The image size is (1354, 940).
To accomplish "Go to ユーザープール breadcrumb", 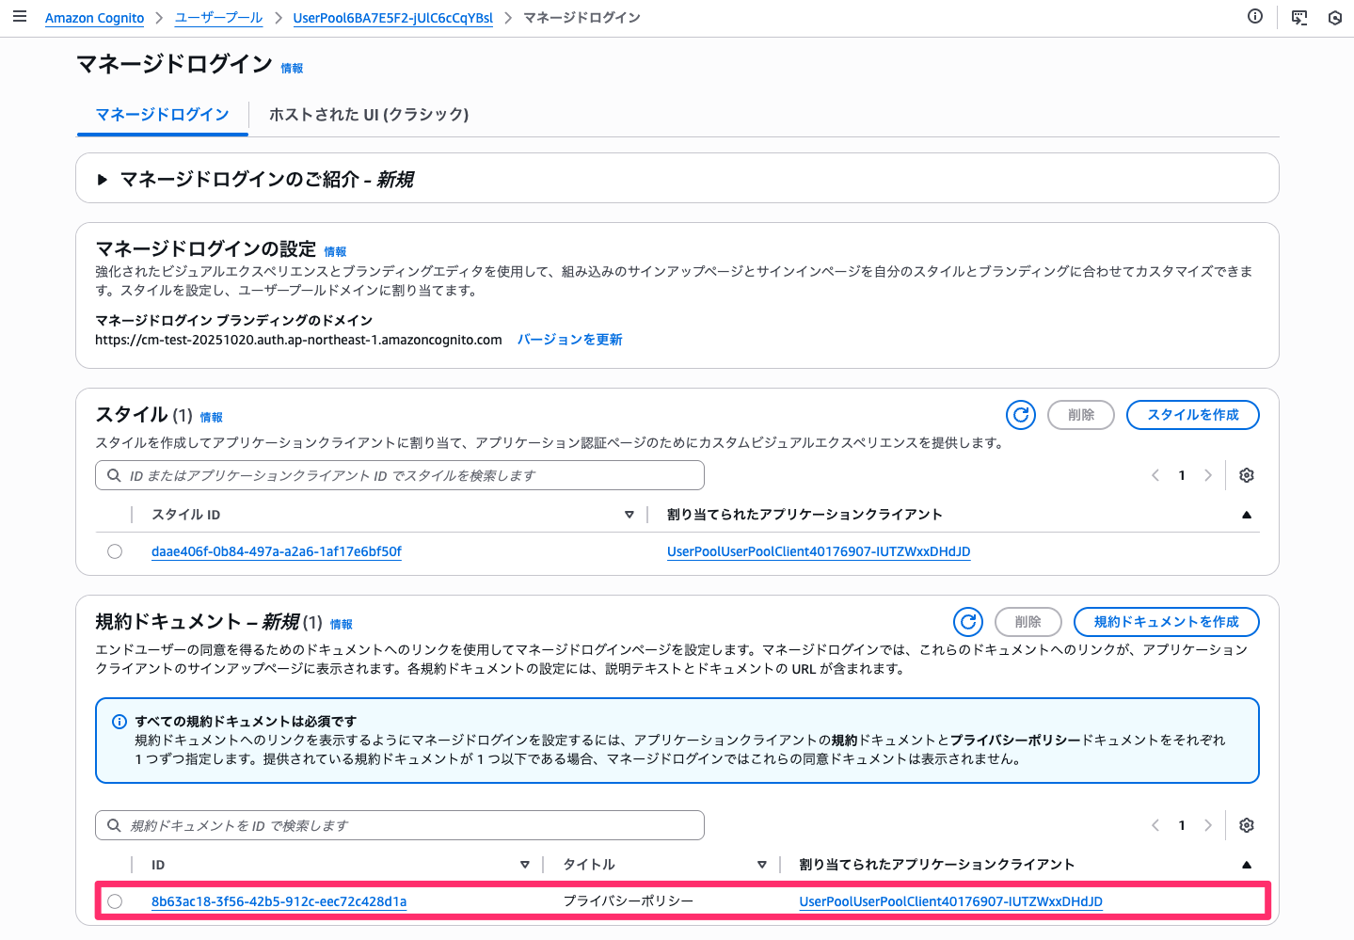I will [x=218, y=18].
